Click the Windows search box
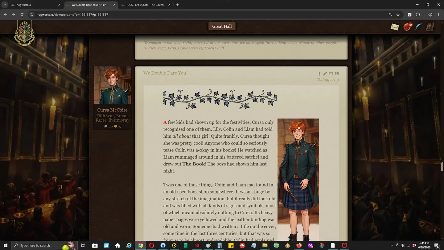This screenshot has height=250, width=444. 44,245
